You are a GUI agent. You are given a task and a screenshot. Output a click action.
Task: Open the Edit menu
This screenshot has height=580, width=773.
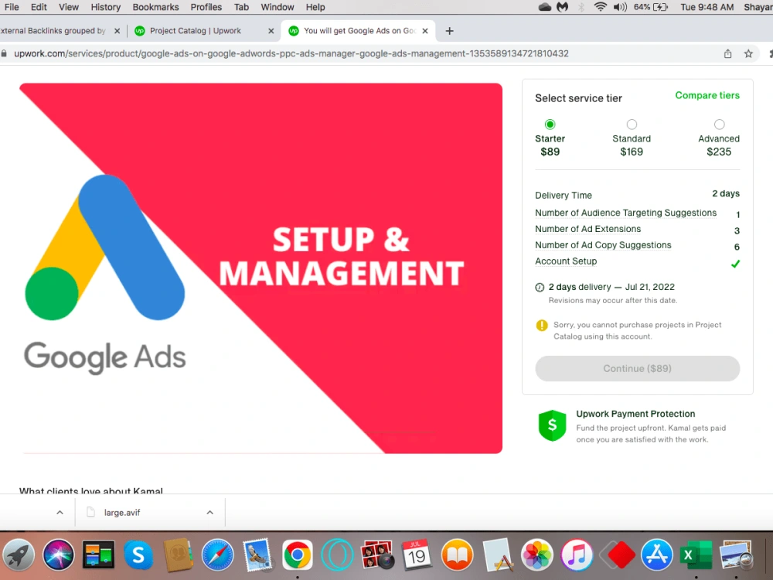tap(39, 7)
